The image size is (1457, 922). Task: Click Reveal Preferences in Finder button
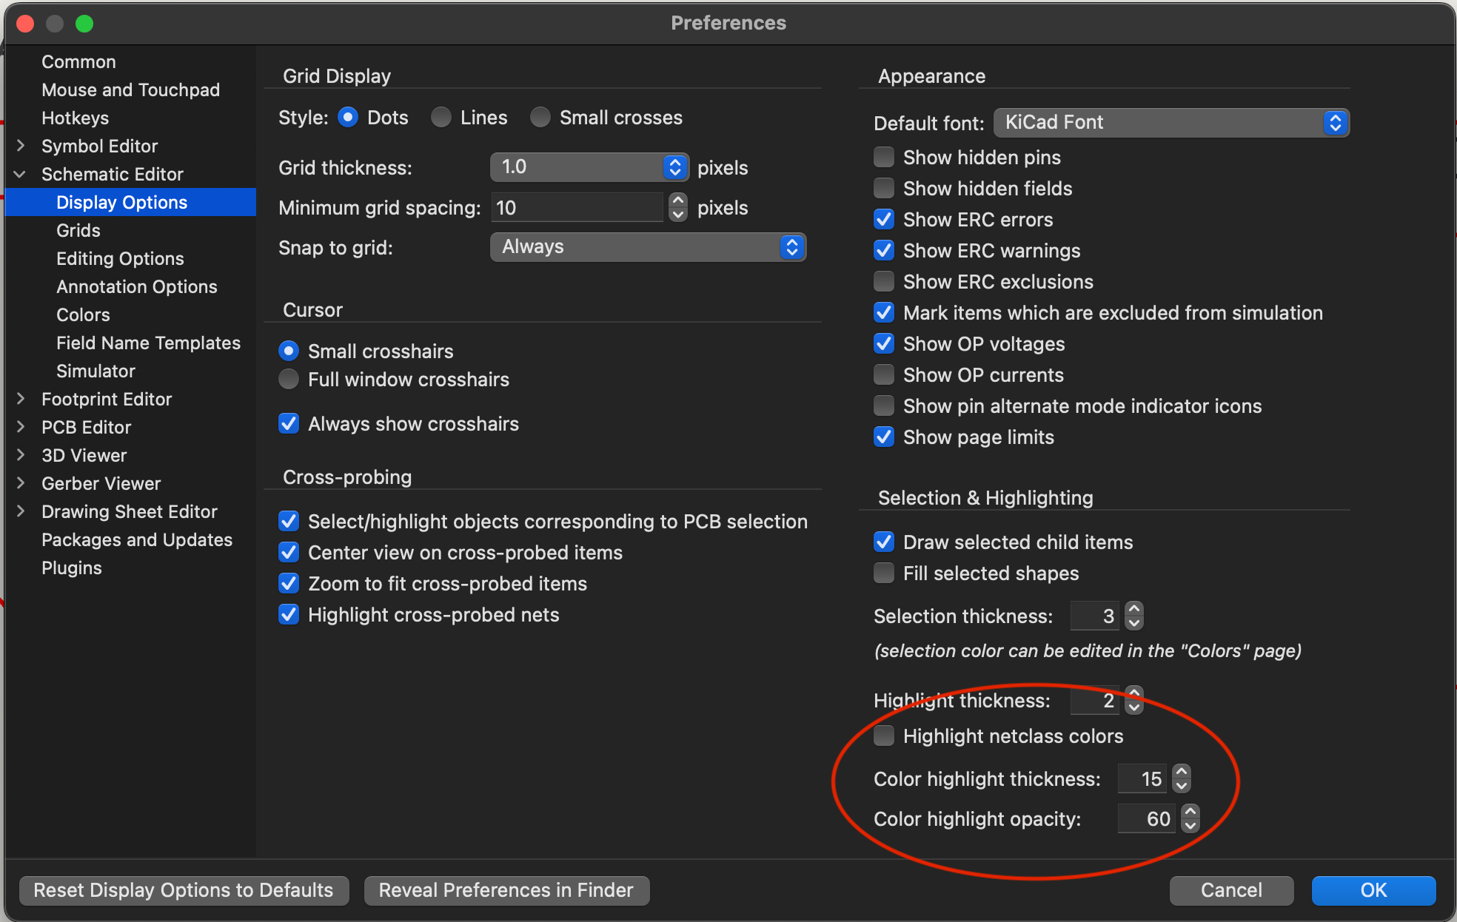(x=506, y=890)
